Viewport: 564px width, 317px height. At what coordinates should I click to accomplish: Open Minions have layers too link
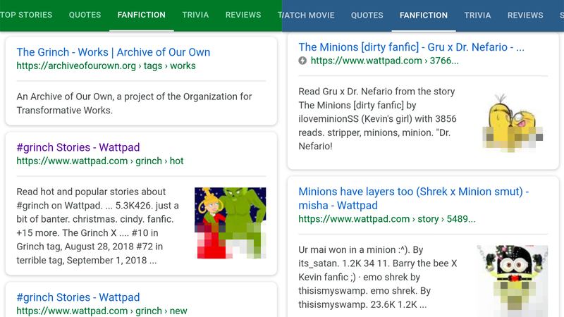(414, 199)
